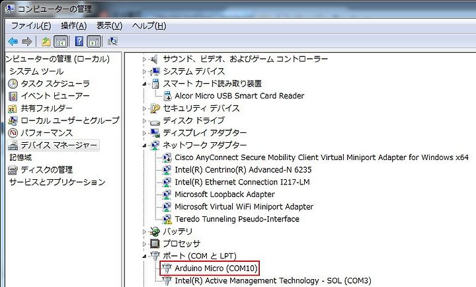The width and height of the screenshot is (476, 287).
Task: Open the ファイル(F) menu
Action: (x=31, y=26)
